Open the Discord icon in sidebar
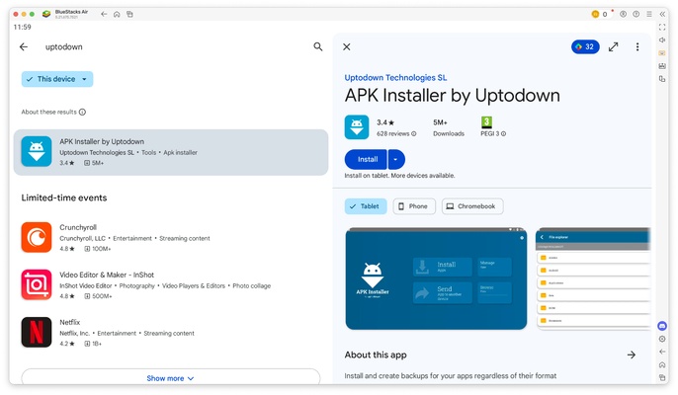Screen dimensions: 678x395 coord(662,326)
